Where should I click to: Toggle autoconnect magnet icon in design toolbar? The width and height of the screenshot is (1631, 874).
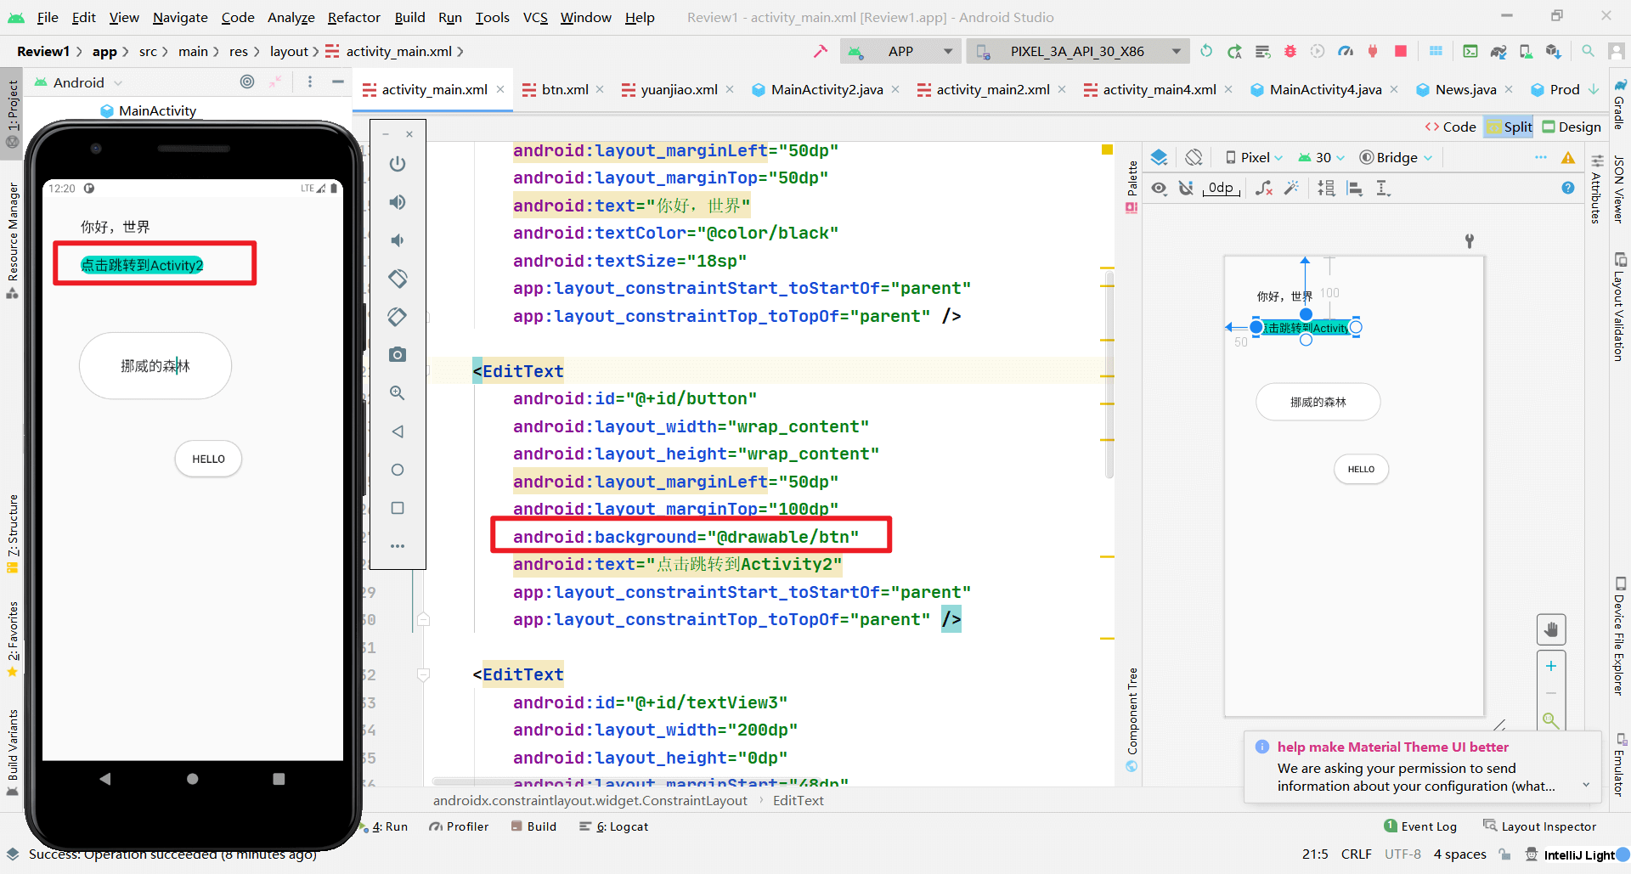click(x=1186, y=189)
